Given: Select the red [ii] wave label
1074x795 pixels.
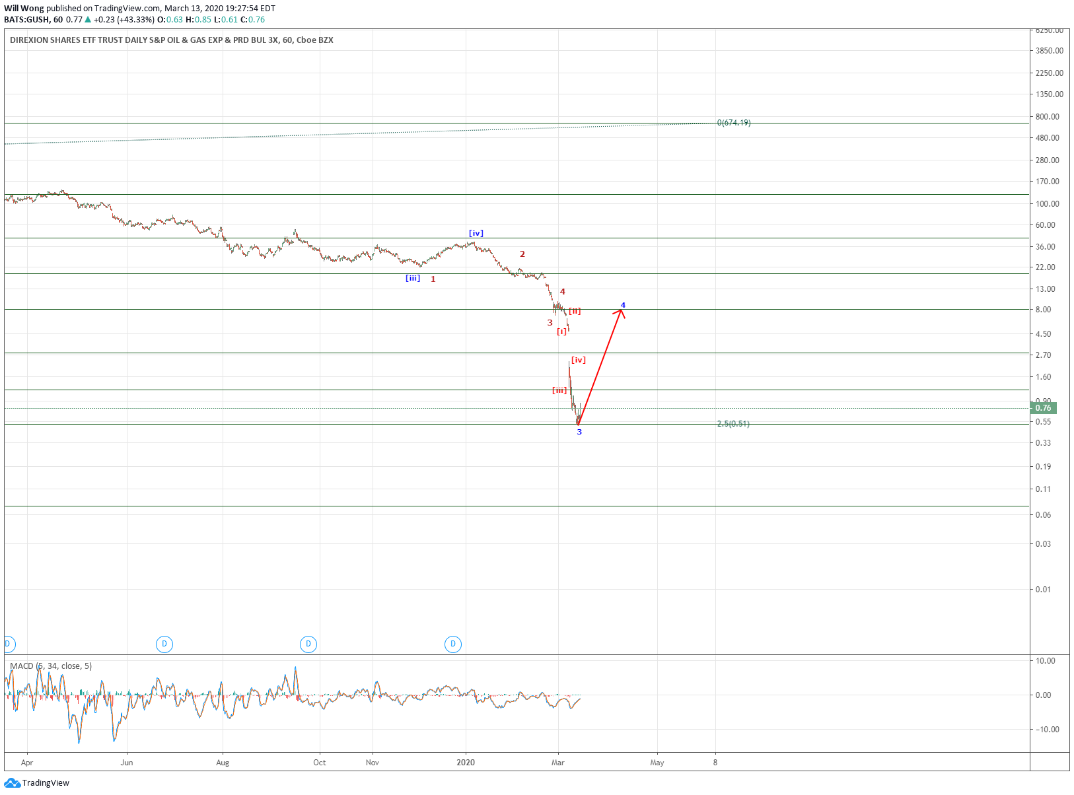Looking at the screenshot, I should 575,311.
